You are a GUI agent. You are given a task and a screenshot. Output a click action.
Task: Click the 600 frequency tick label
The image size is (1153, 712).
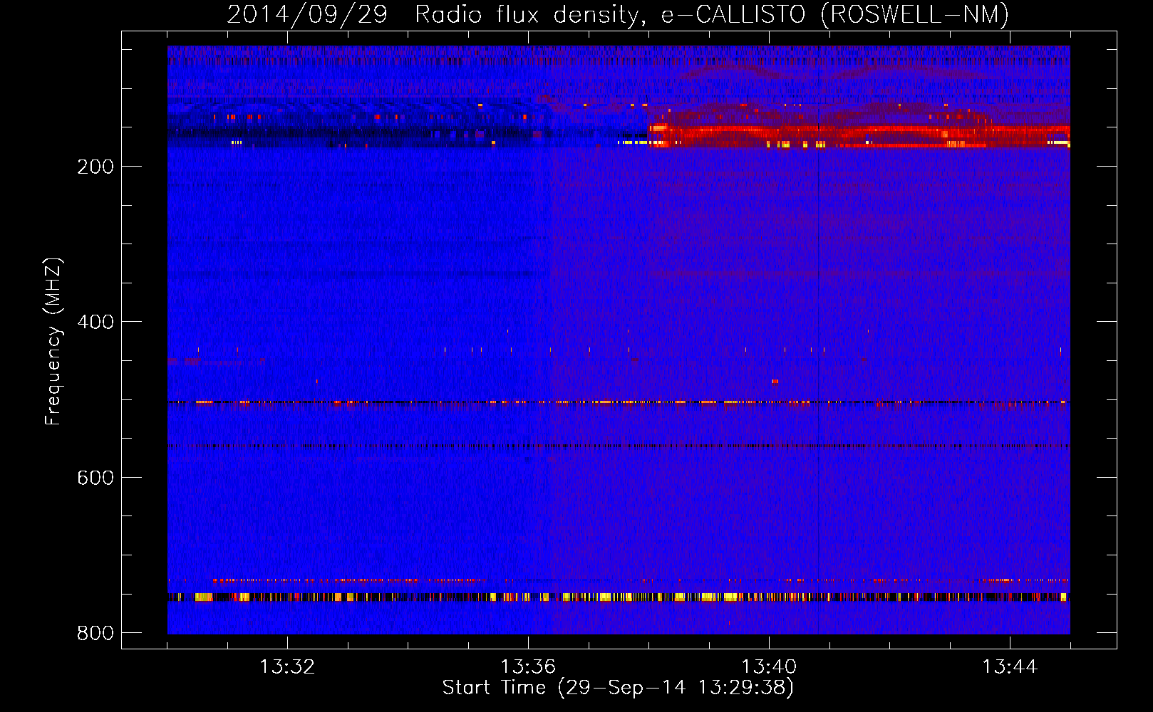[95, 478]
